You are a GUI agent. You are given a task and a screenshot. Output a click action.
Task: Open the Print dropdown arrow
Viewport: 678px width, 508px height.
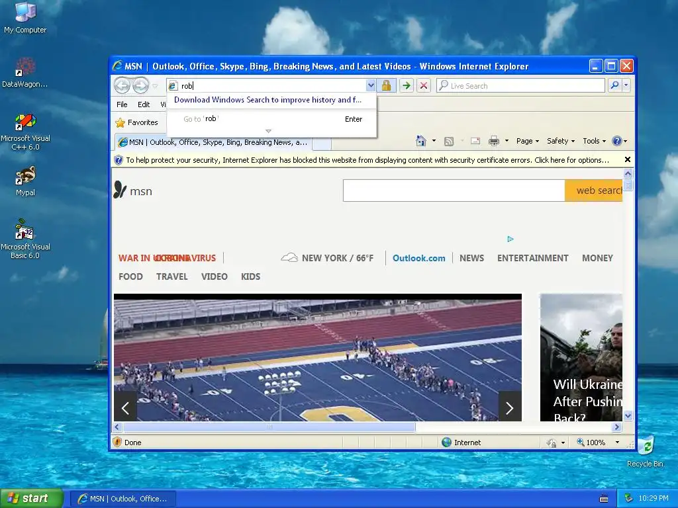point(507,141)
